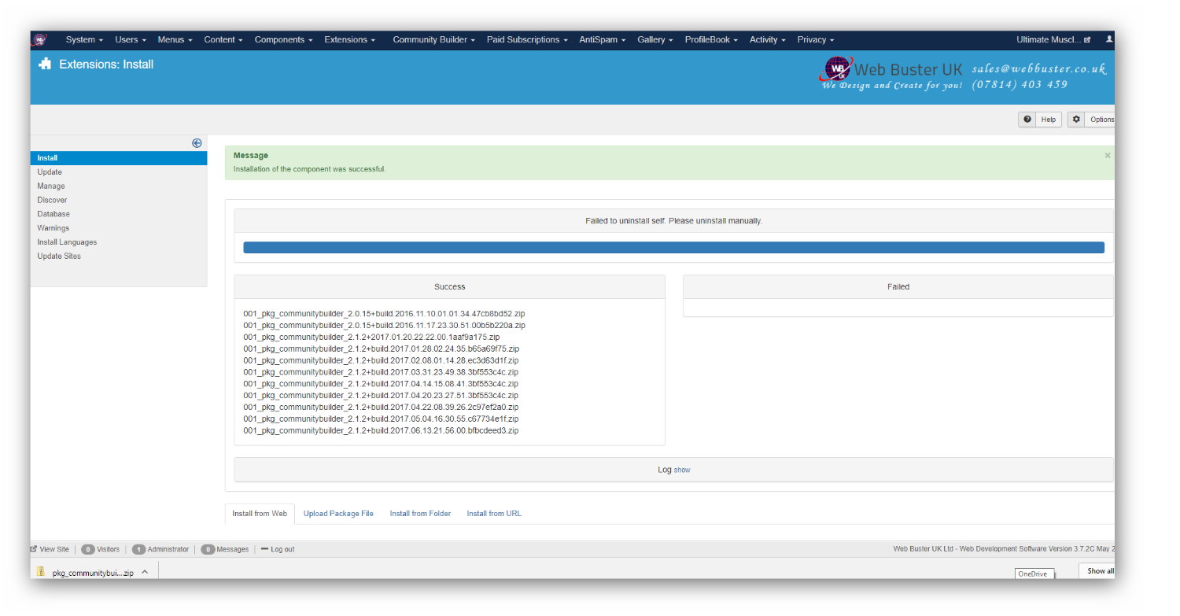
Task: Open the System dropdown menu
Action: point(84,39)
